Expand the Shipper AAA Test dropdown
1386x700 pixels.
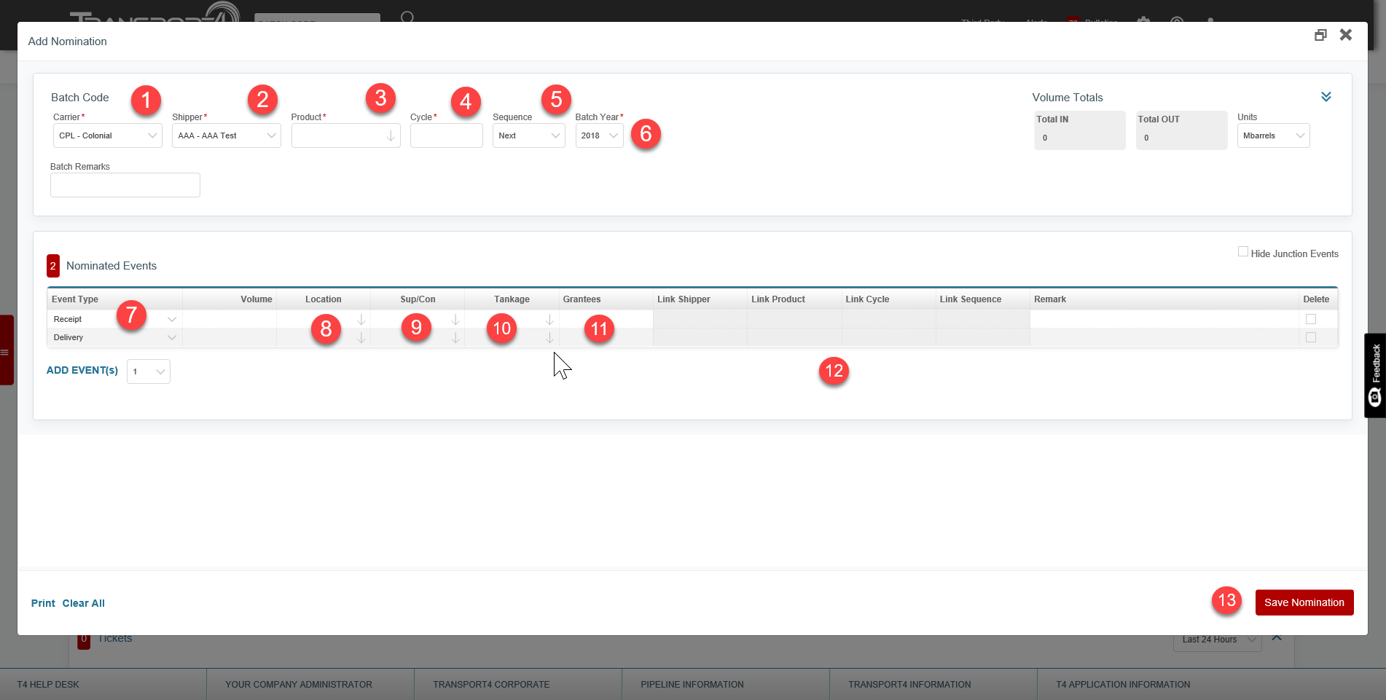click(x=226, y=136)
